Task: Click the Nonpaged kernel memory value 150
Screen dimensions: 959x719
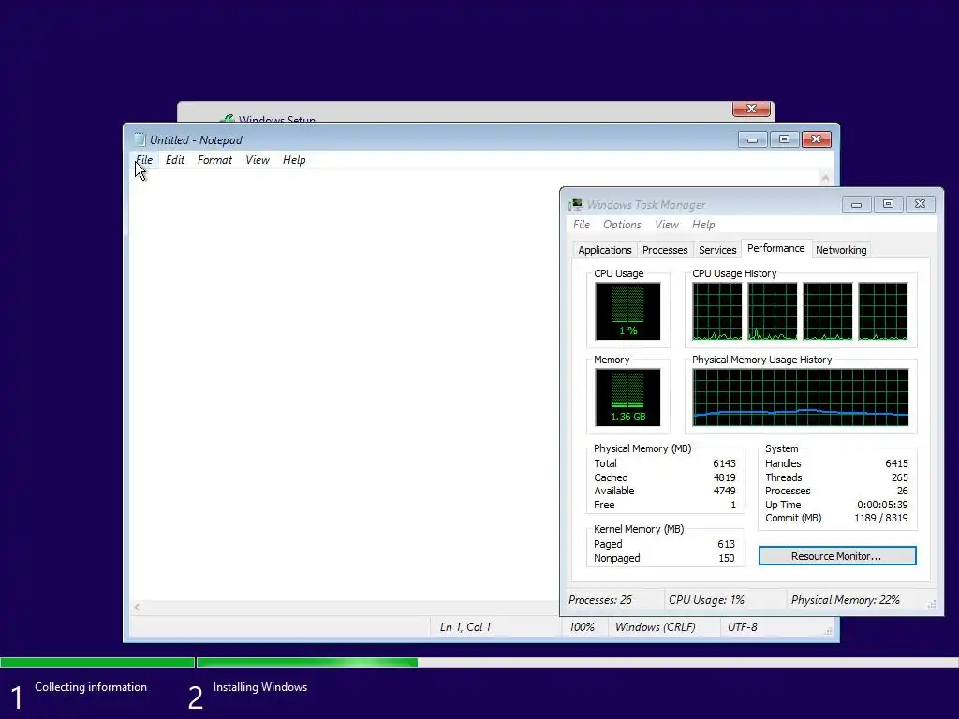Action: (726, 558)
